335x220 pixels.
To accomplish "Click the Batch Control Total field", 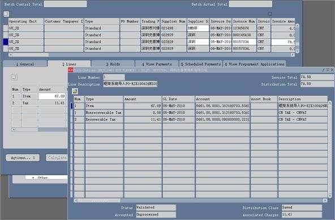I will [x=66, y=4].
